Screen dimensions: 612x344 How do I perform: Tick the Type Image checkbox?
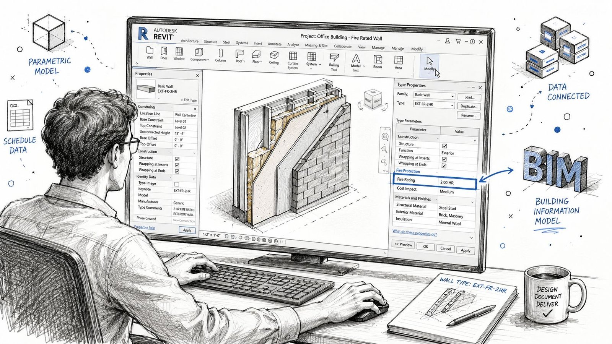(x=177, y=184)
